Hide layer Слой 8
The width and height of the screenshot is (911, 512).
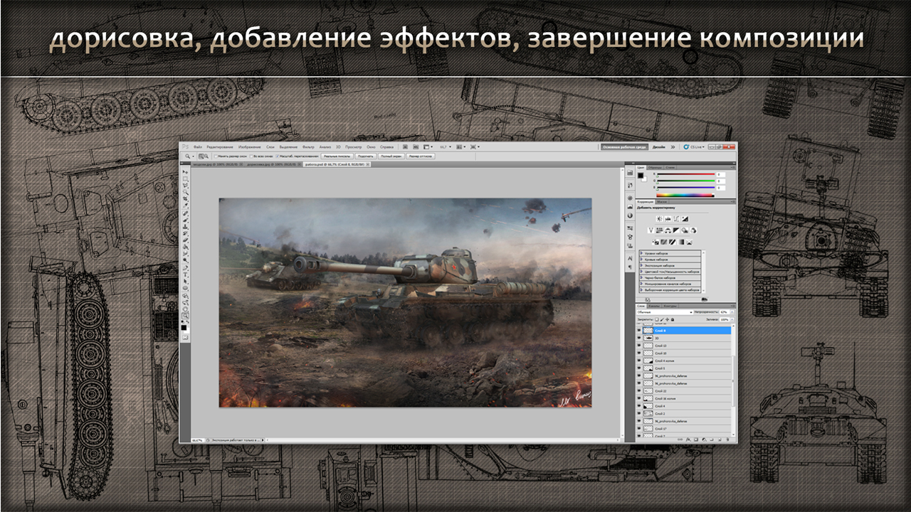coord(638,331)
